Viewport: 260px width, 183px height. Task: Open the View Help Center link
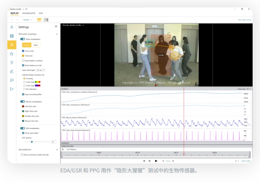coord(244,20)
